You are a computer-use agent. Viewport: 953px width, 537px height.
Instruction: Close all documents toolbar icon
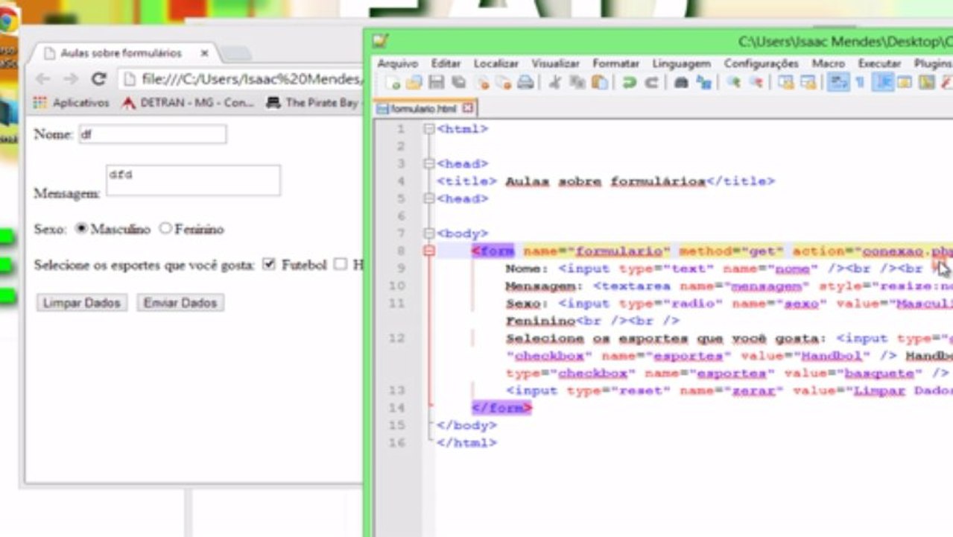coord(505,82)
